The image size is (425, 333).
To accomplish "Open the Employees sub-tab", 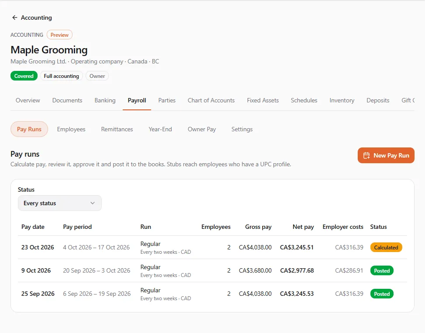I will click(x=71, y=129).
